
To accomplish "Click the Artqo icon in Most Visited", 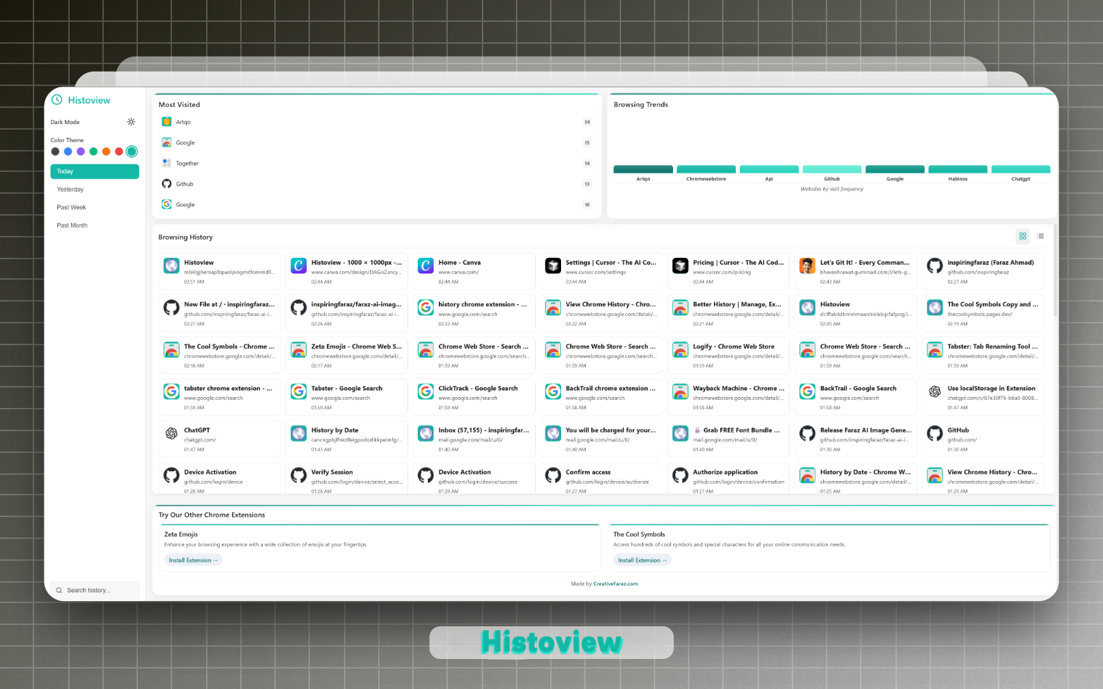I will [167, 121].
